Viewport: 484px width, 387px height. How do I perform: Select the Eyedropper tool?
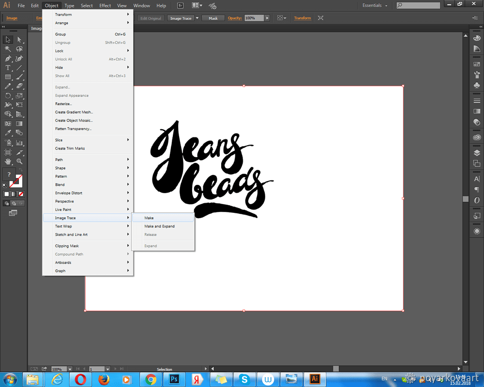(8, 133)
